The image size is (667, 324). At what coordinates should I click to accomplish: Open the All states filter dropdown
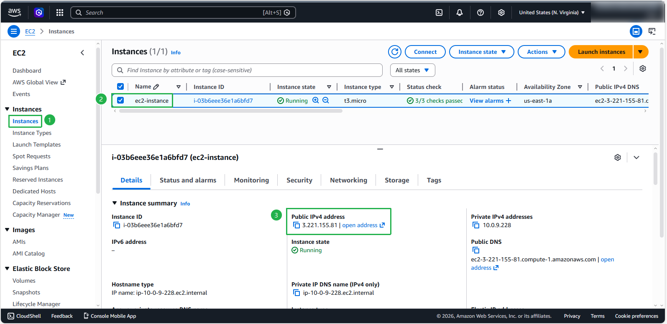413,70
